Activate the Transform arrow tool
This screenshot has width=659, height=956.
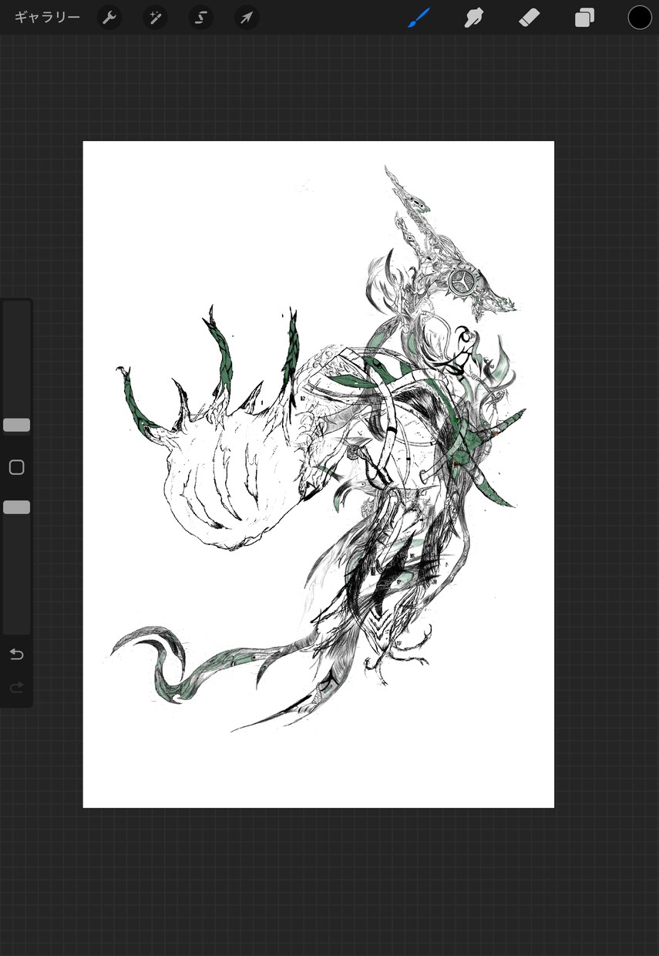[247, 17]
